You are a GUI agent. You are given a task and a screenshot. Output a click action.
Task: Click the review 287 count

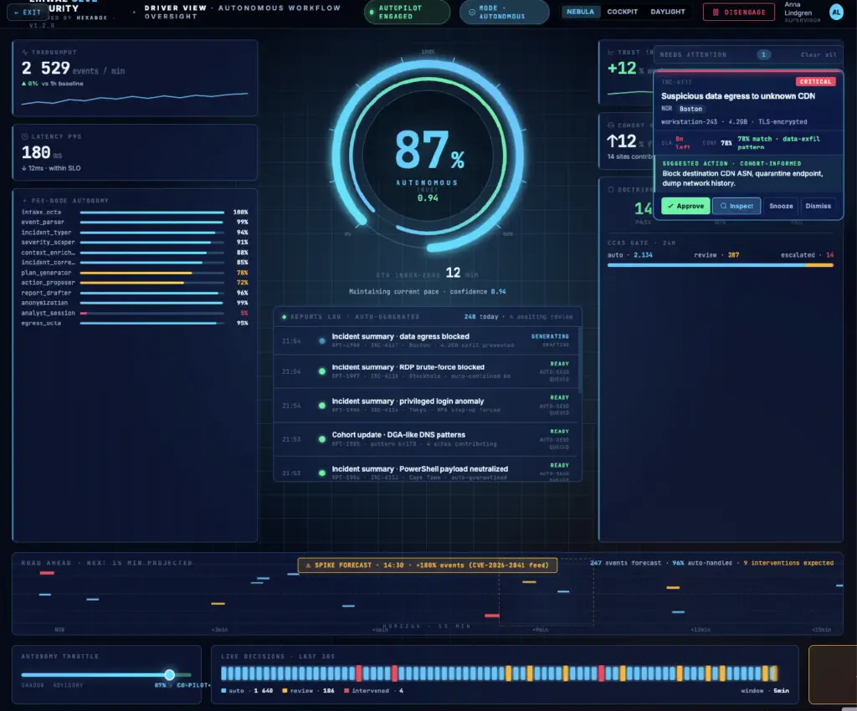pos(716,255)
